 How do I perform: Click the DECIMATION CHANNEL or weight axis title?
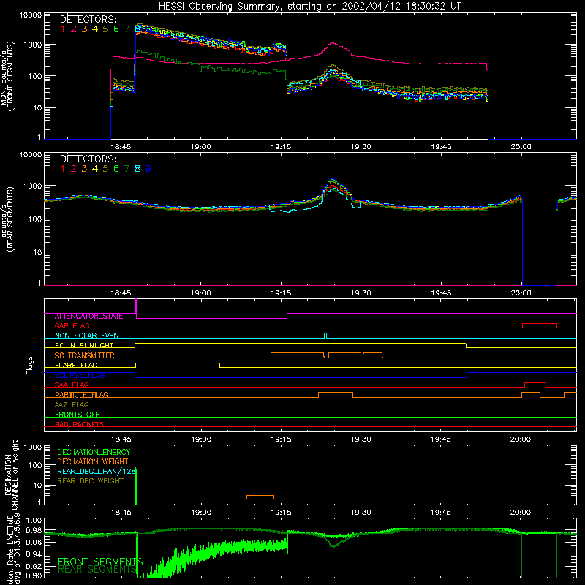(x=11, y=475)
